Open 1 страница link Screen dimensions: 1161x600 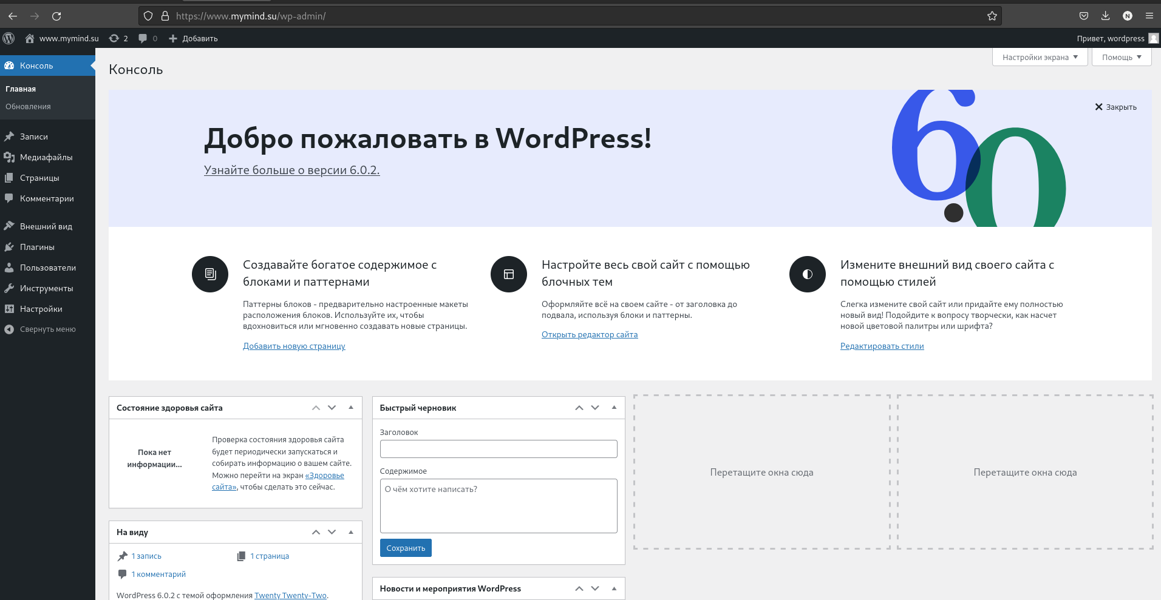270,556
